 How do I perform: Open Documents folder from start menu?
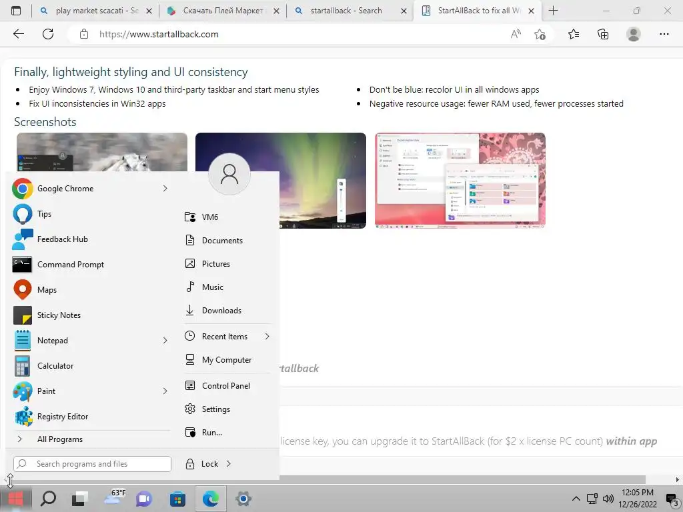pyautogui.click(x=227, y=240)
